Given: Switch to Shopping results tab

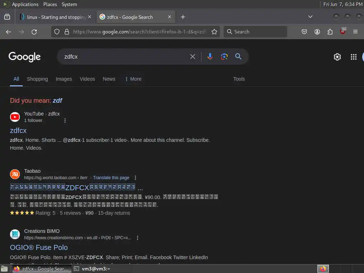Looking at the screenshot, I should 37,79.
